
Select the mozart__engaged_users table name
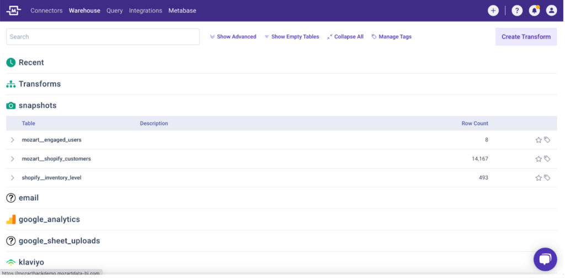(51, 140)
